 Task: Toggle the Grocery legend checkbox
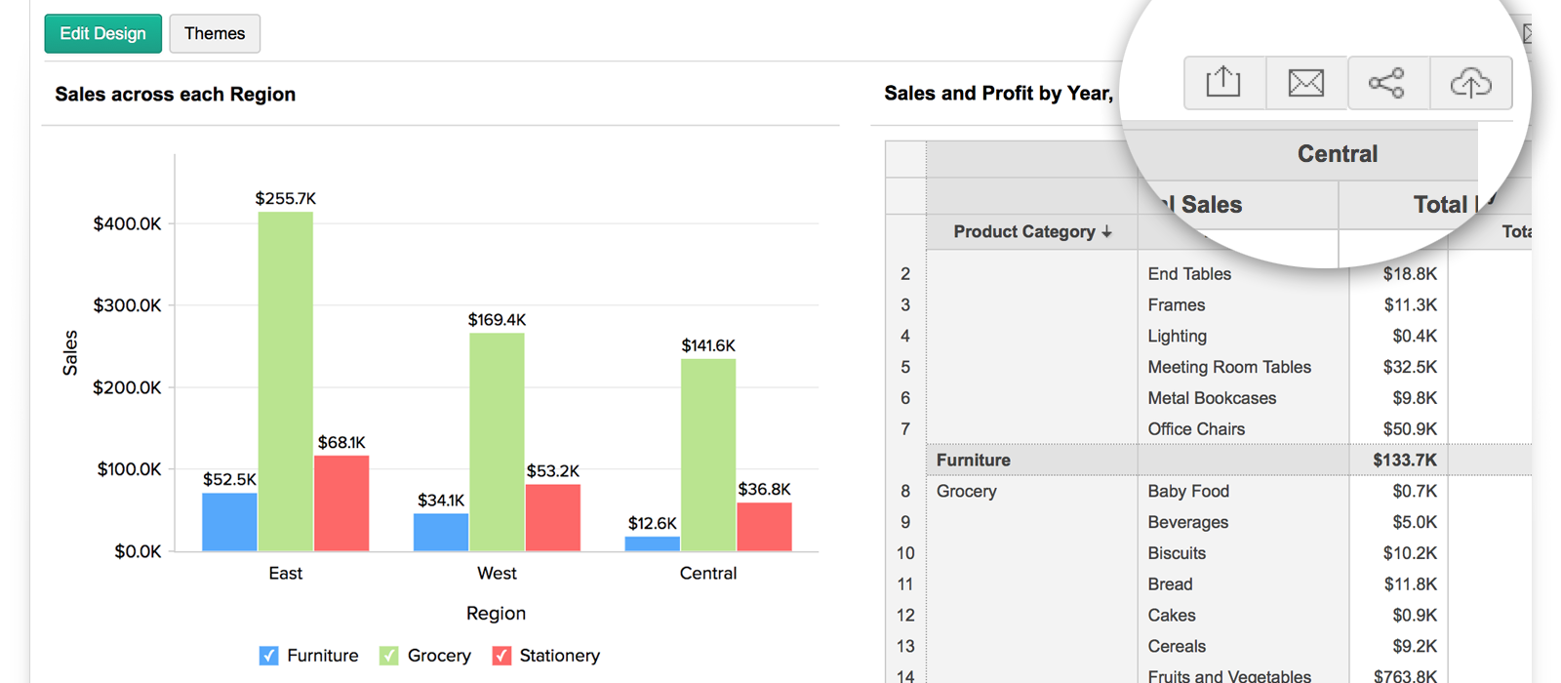388,656
